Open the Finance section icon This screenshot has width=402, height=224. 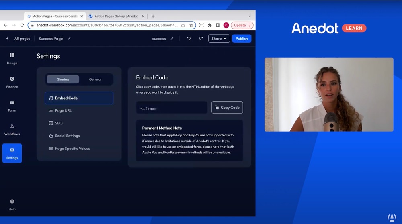(12, 79)
